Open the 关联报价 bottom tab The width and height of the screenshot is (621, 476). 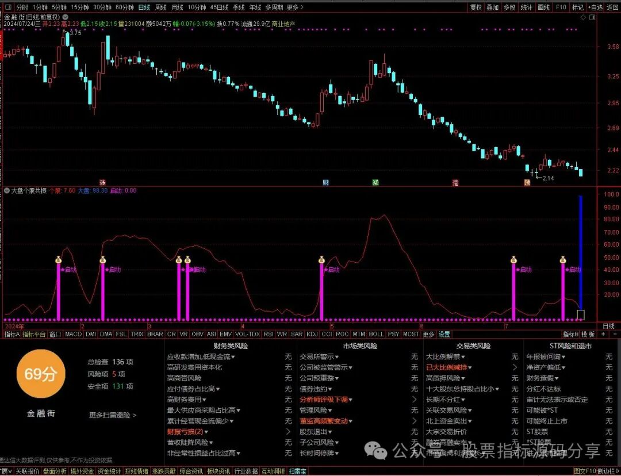(x=28, y=471)
